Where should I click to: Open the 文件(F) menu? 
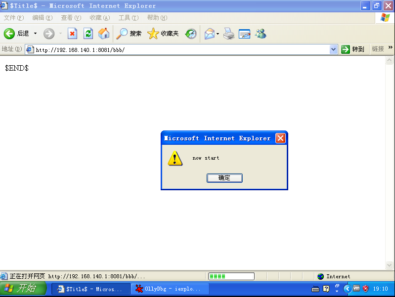[14, 18]
